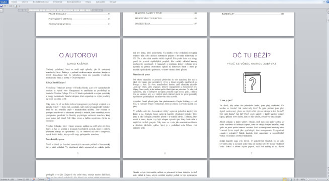Image resolution: width=329 pixels, height=181 pixels.
Task: Click the print preview icon in quick access toolbar
Action: [x=16, y=6]
